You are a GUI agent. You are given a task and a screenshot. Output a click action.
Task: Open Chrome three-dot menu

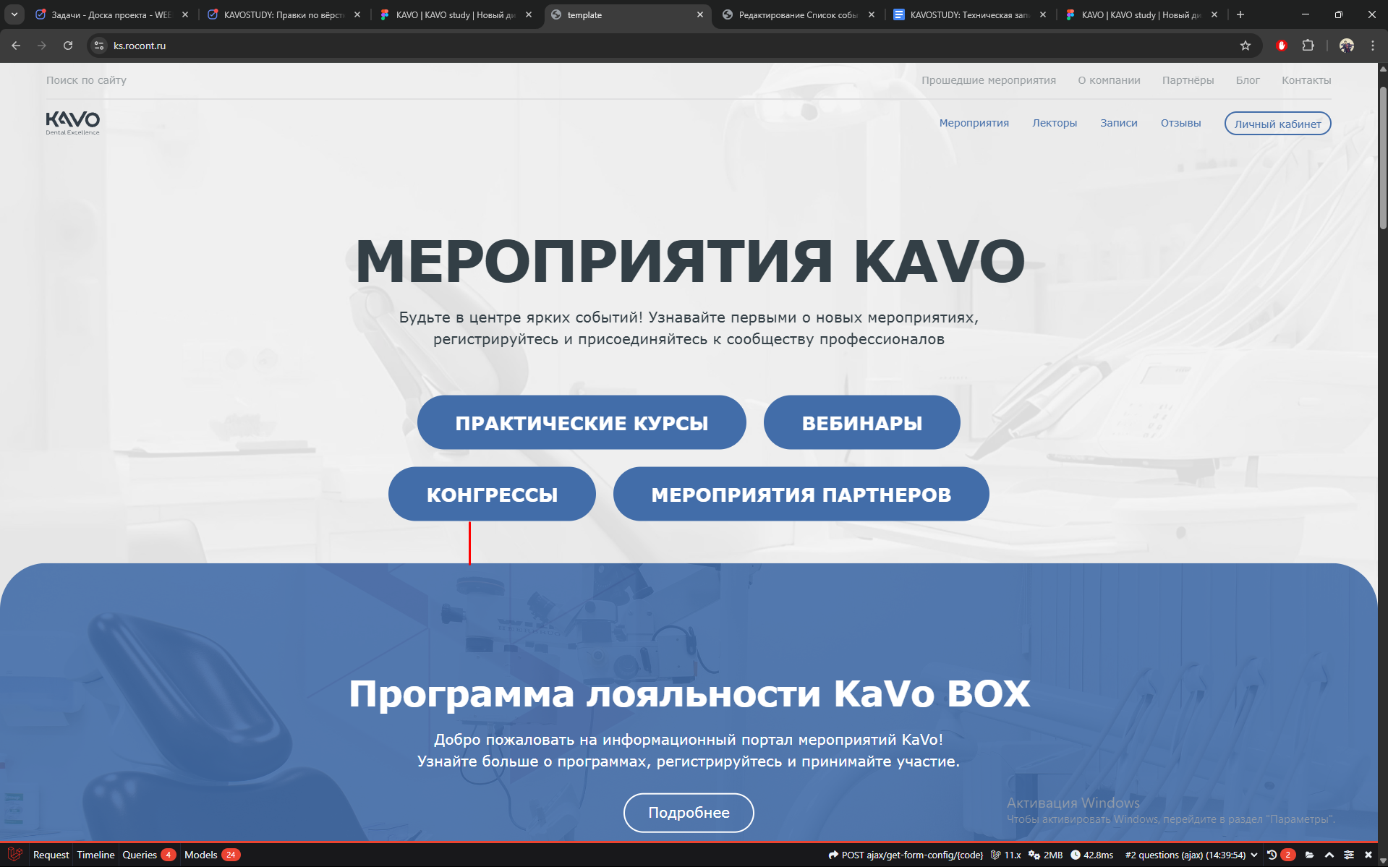[x=1373, y=46]
